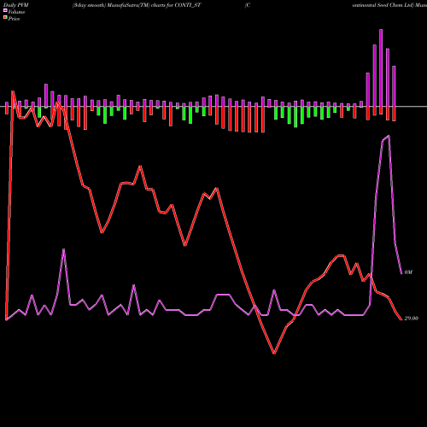This screenshot has height=427, width=427.
Task: Click the MunafaSutra charts for CONTI_ST heading
Action: (x=137, y=5)
